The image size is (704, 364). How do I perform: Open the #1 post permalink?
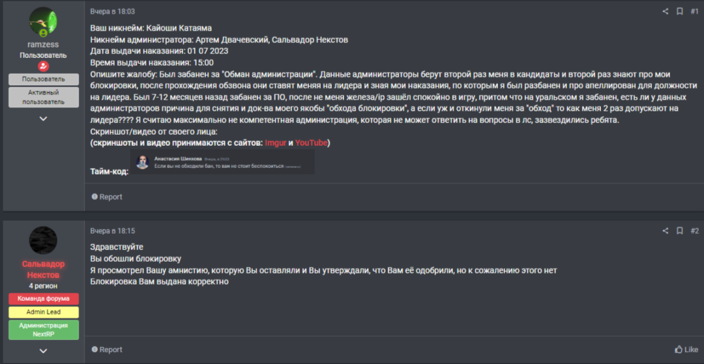[694, 11]
